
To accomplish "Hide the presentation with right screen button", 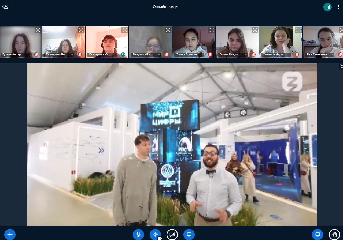I will coord(318,234).
